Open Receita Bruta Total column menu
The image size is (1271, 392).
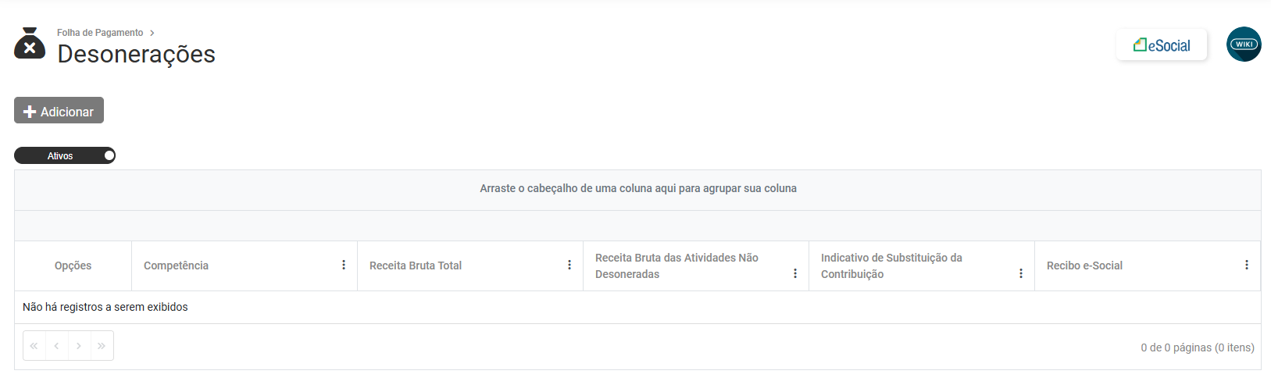click(x=569, y=265)
